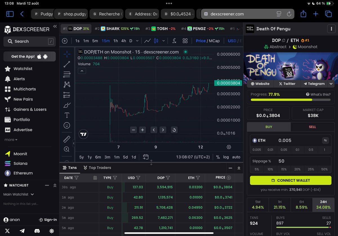
Task: Toggle Price / MCap chart mode
Action: [208, 41]
